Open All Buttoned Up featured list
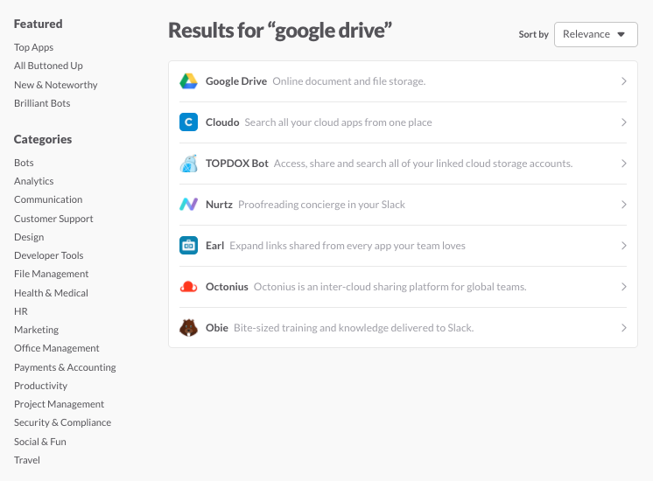 pyautogui.click(x=48, y=66)
